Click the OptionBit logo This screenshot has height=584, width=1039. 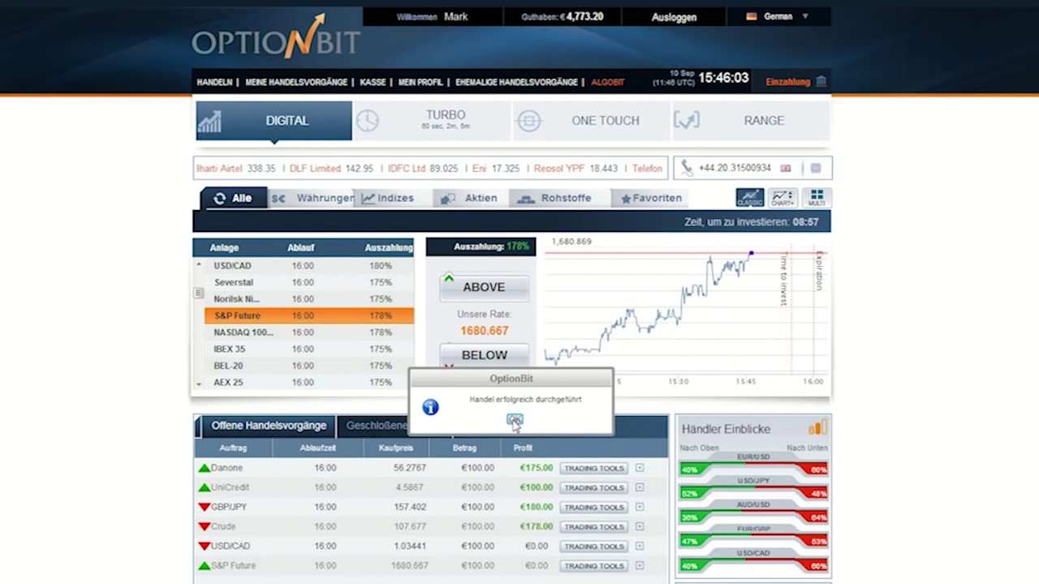coord(275,40)
